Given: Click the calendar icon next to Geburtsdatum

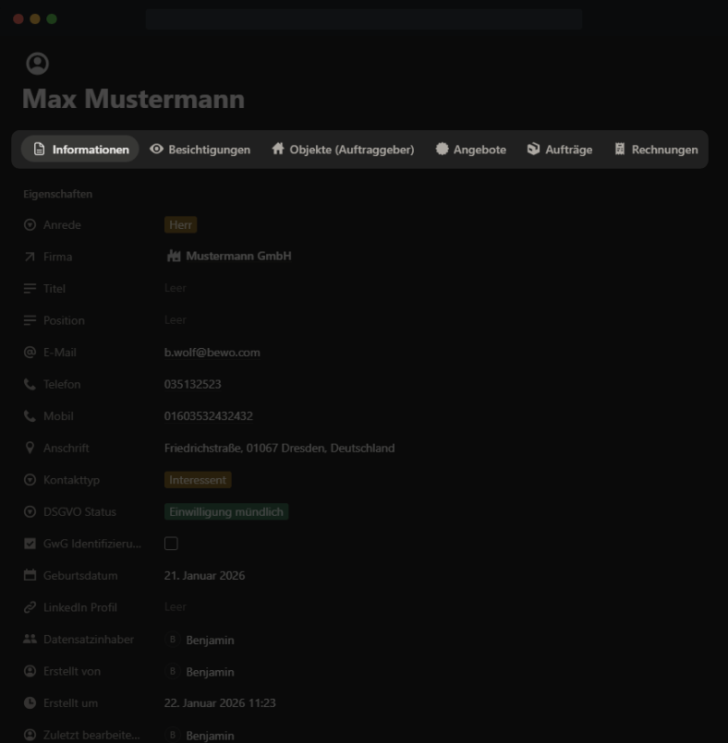Looking at the screenshot, I should pyautogui.click(x=30, y=576).
